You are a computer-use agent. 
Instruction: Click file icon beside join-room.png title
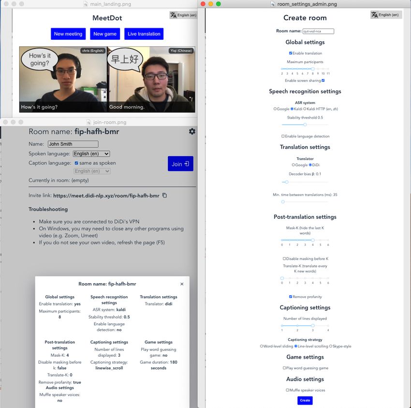(x=88, y=122)
